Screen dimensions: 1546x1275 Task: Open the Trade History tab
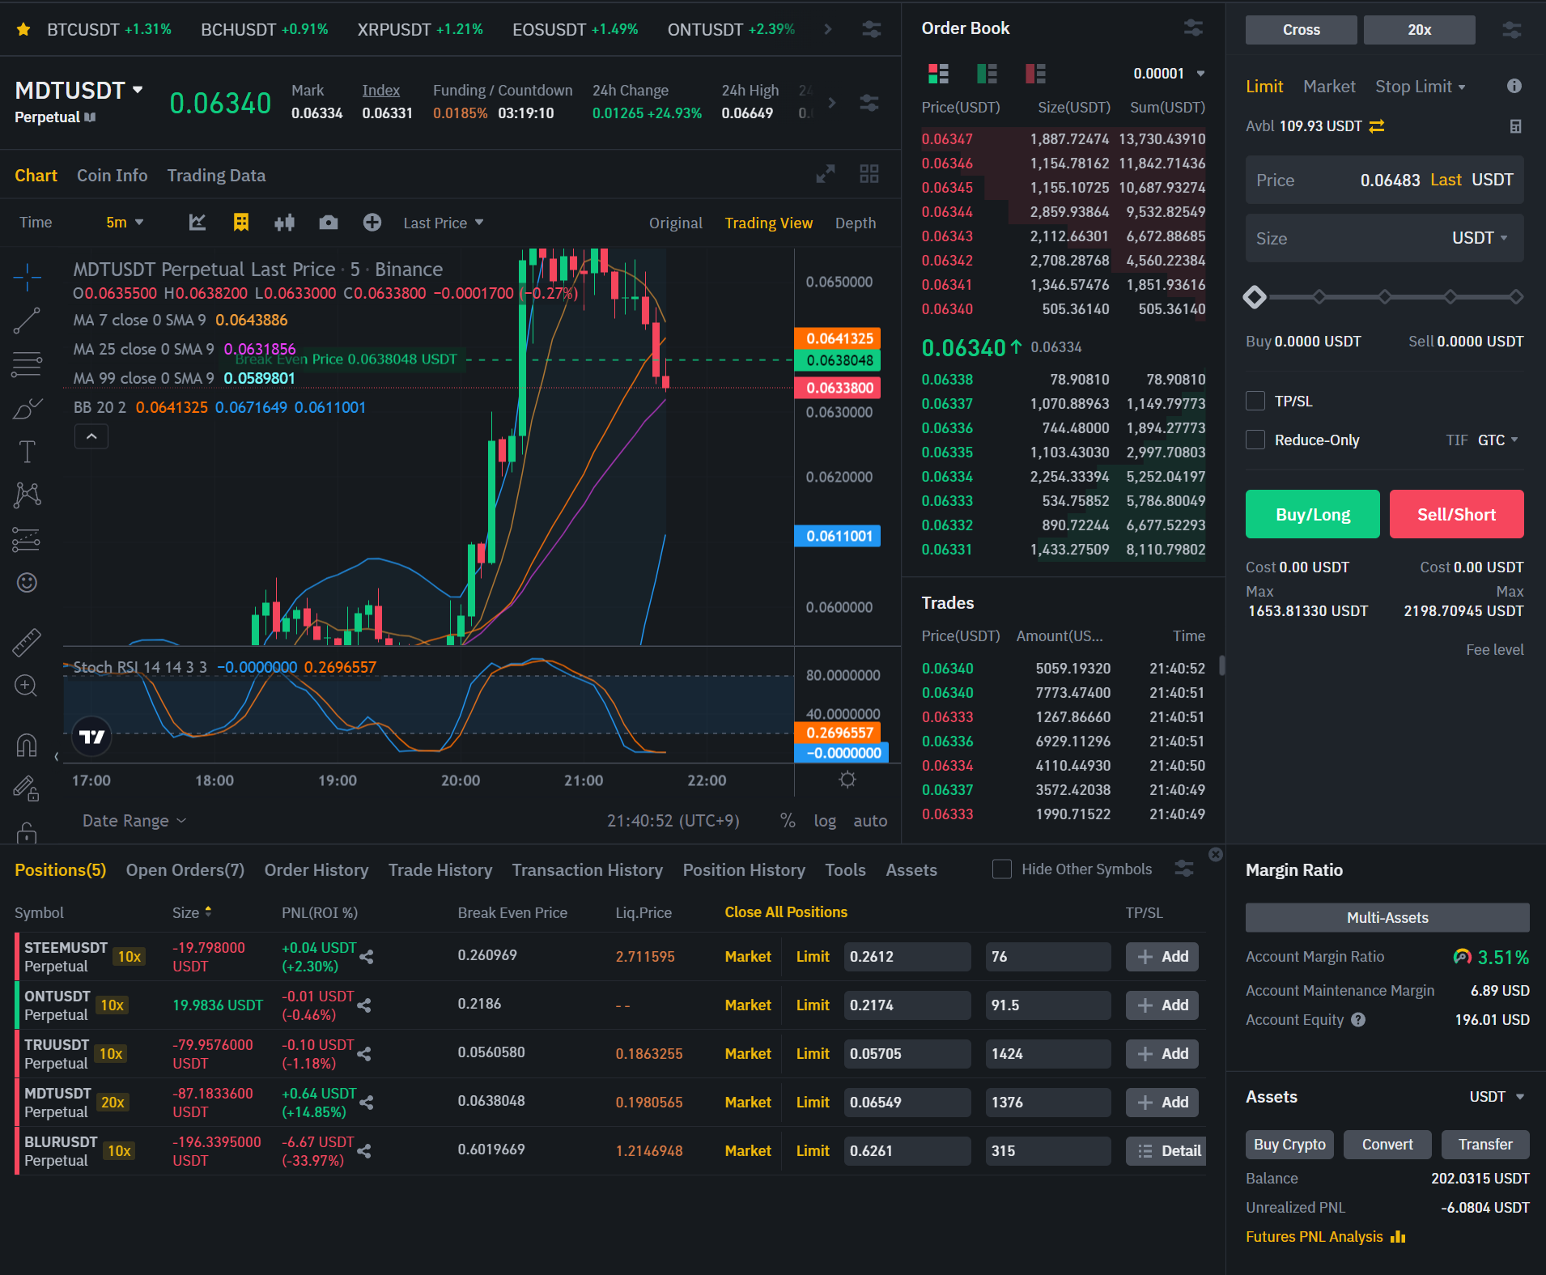tap(440, 870)
